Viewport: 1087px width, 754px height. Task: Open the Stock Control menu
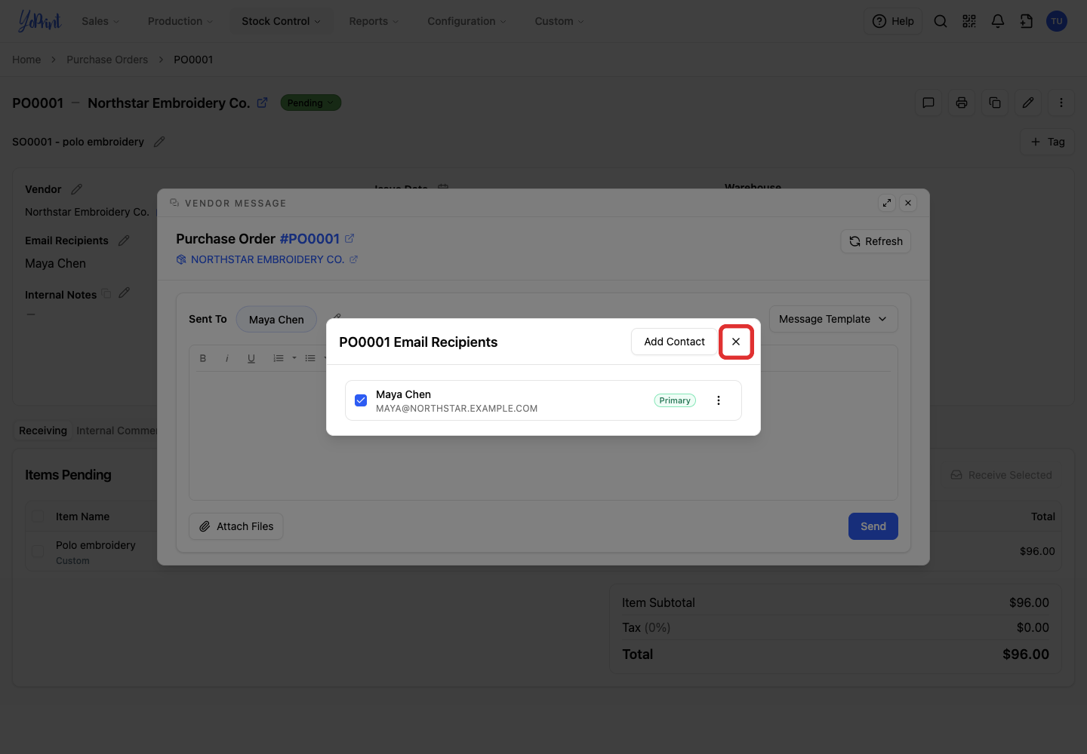pos(281,21)
